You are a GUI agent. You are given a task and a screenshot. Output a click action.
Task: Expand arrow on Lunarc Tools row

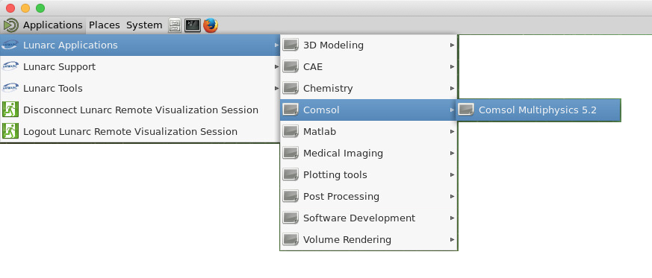click(x=277, y=89)
